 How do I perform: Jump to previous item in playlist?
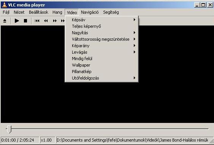(x=37, y=21)
